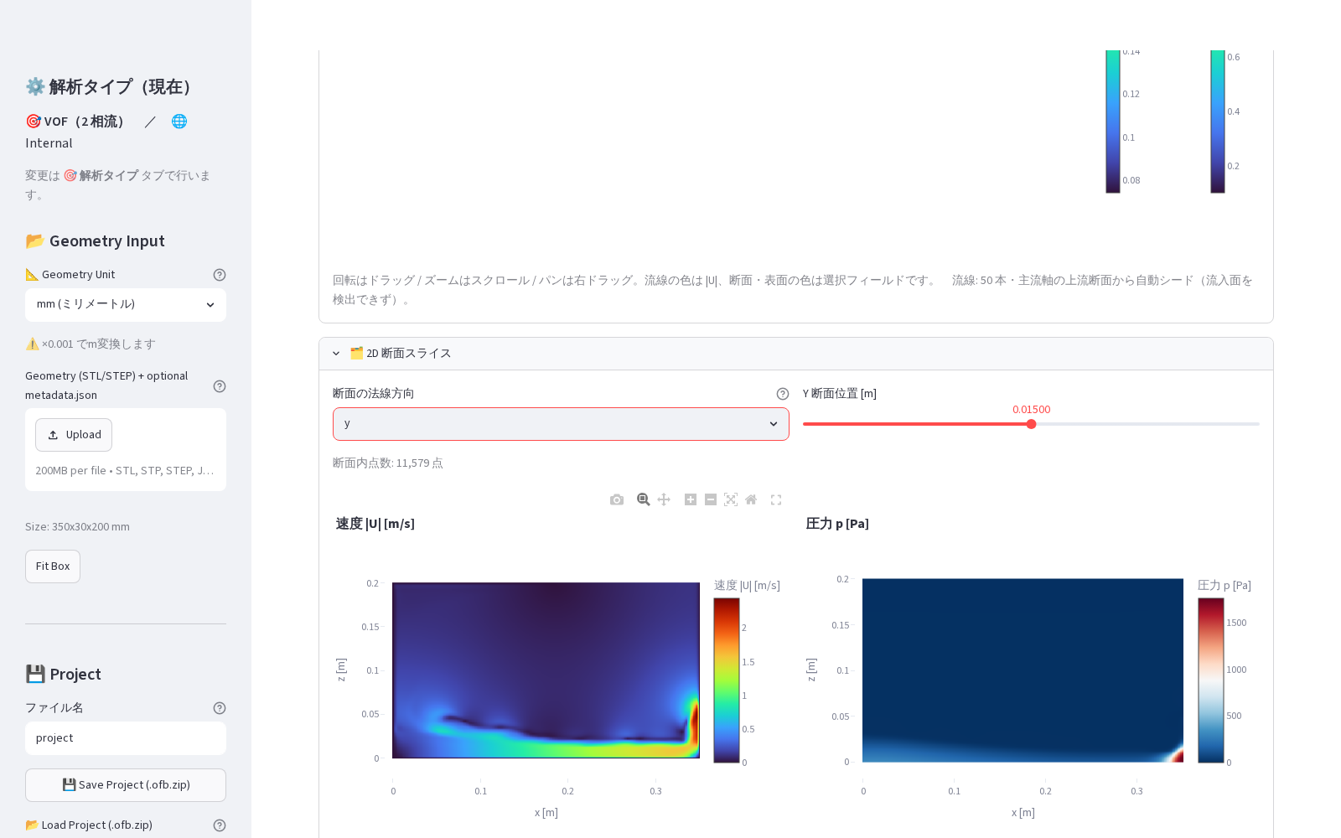The height and width of the screenshot is (838, 1341).
Task: Click the '断面内点数: 11,579 点' text
Action: coord(387,463)
